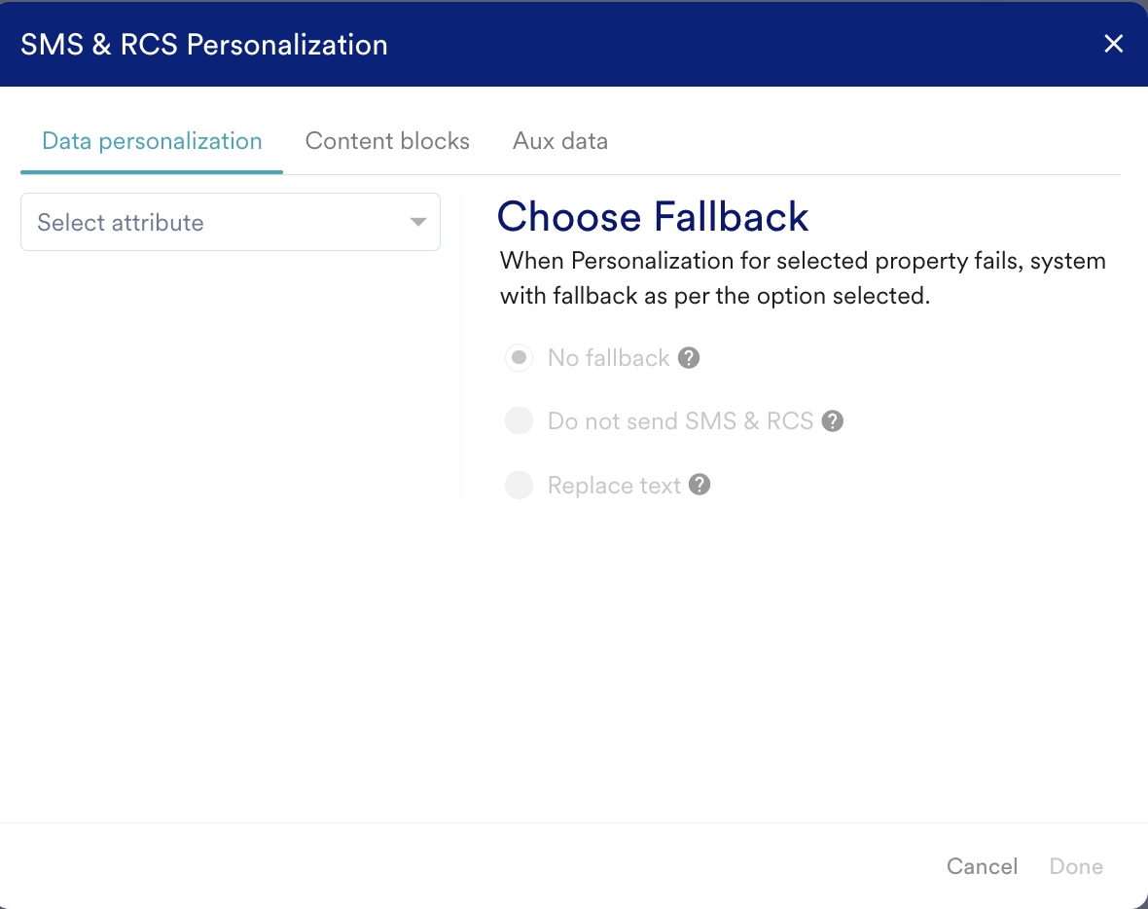1148x909 pixels.
Task: Expand attribute list using the dropdown arrow
Action: [x=418, y=222]
